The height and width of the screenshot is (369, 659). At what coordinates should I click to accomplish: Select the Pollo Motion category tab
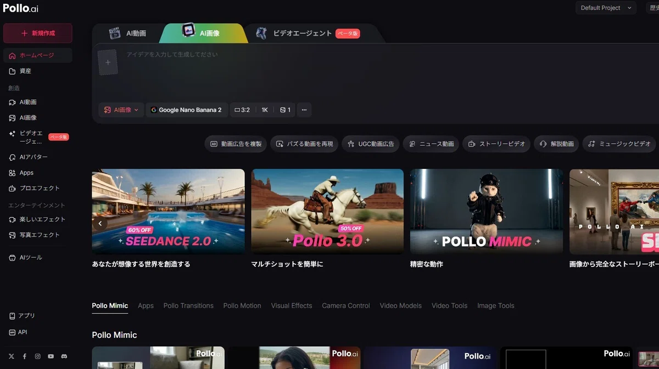pyautogui.click(x=242, y=306)
